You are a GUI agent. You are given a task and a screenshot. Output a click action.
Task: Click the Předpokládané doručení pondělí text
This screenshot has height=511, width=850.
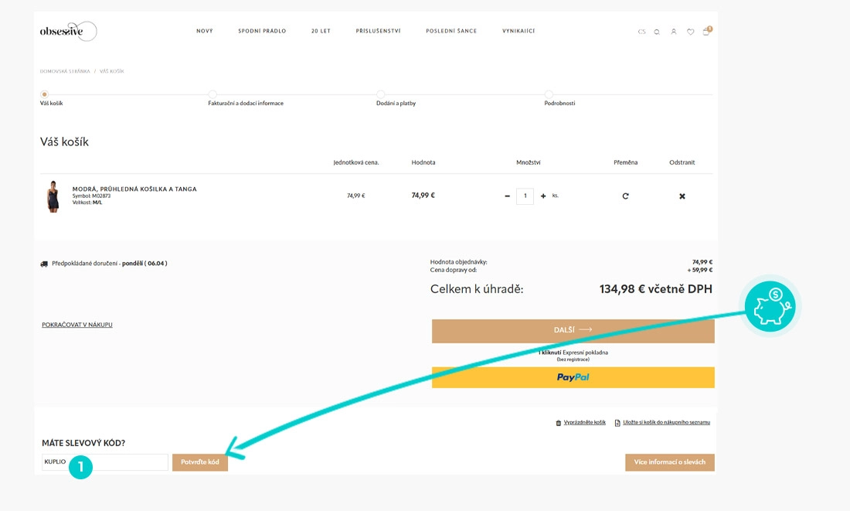pyautogui.click(x=110, y=263)
